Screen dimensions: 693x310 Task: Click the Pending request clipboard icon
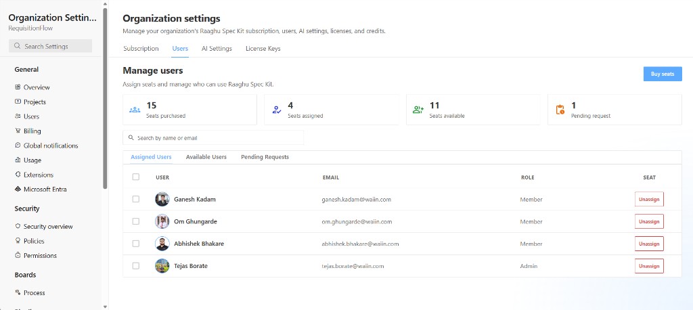(x=560, y=110)
